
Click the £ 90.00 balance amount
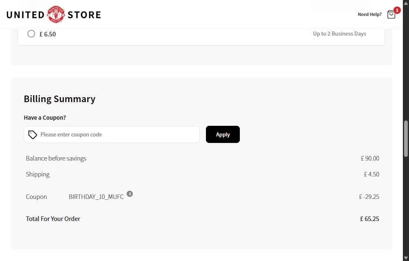(x=370, y=158)
